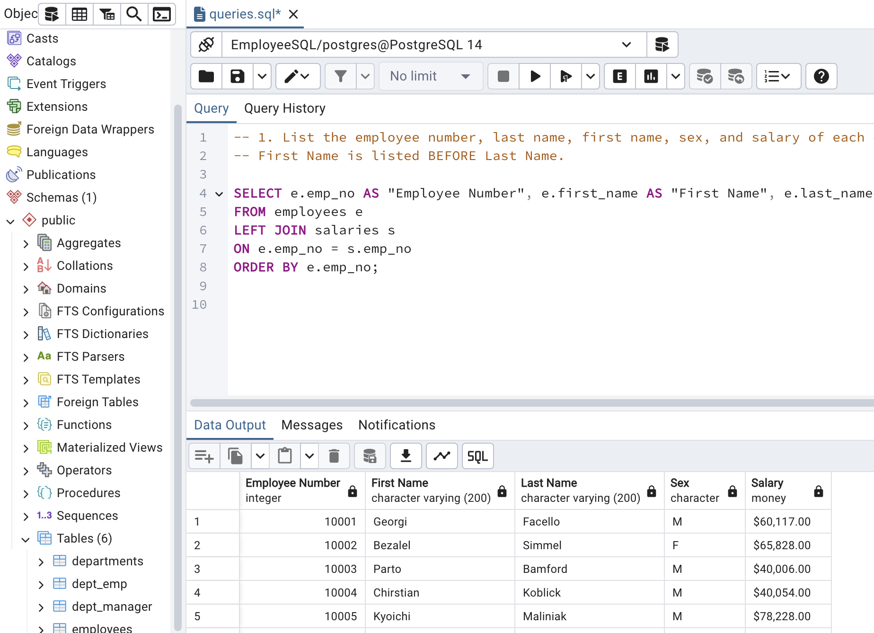Select the dept_emp table
874x633 pixels.
coord(99,584)
